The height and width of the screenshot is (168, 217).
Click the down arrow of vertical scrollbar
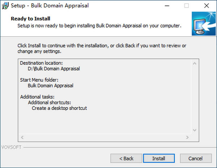tap(195, 130)
